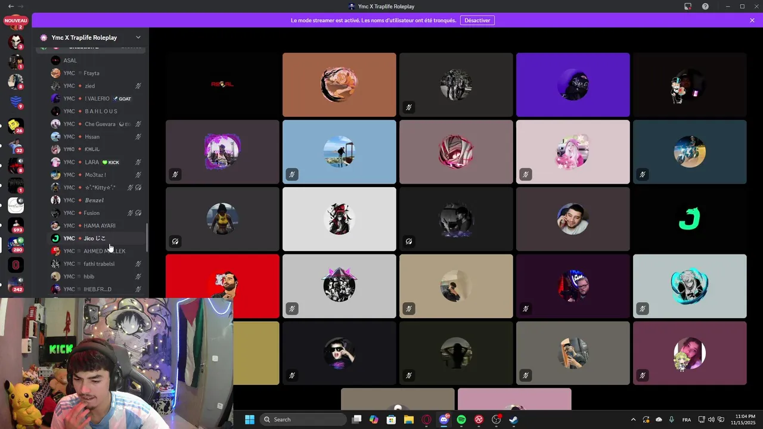Switch to Spotify on the taskbar
This screenshot has height=429, width=763.
(x=461, y=419)
